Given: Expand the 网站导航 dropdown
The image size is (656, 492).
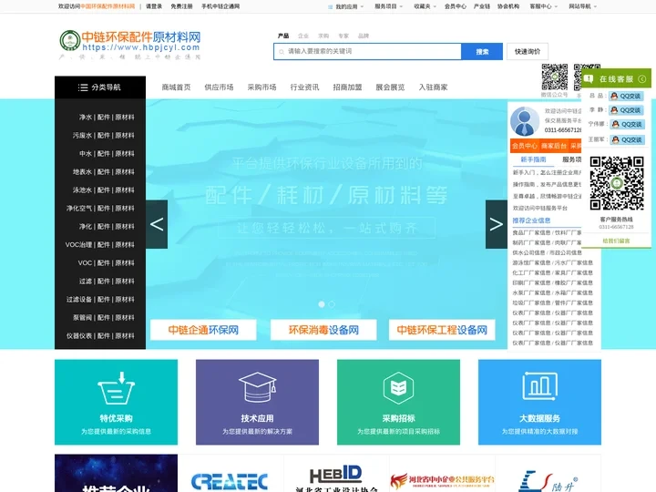Looking at the screenshot, I should click(x=583, y=6).
